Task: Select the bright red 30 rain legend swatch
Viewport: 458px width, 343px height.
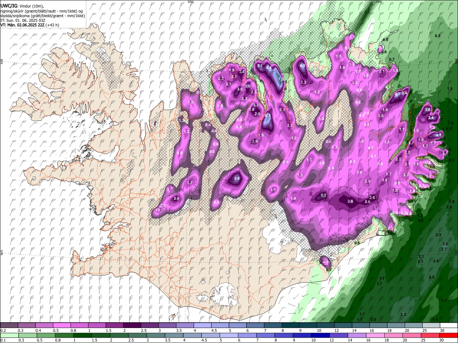Action: [448, 335]
